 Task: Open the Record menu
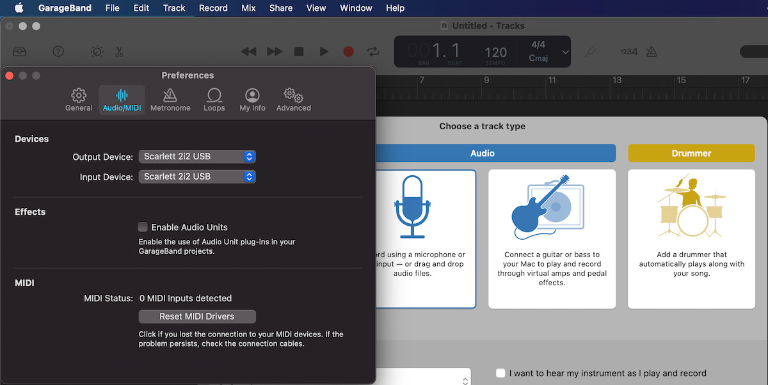(x=213, y=8)
